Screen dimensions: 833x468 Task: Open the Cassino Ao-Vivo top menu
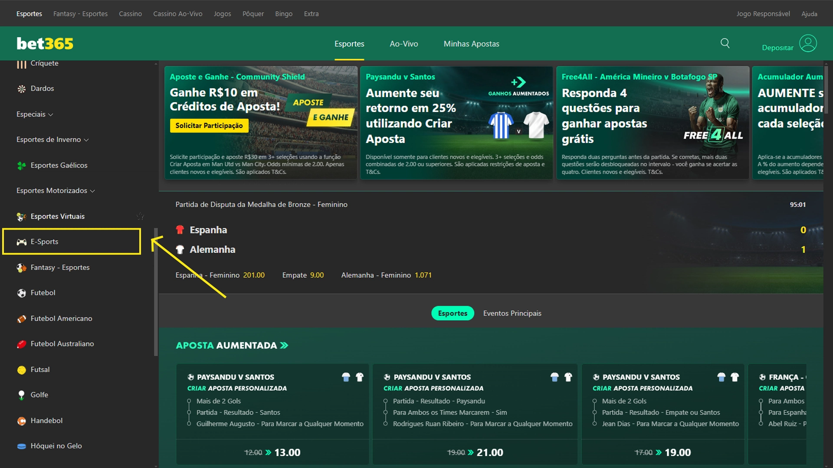point(177,14)
